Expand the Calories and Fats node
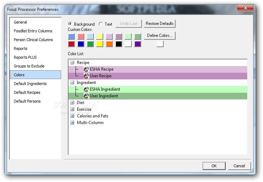The width and height of the screenshot is (263, 182). 72,116
